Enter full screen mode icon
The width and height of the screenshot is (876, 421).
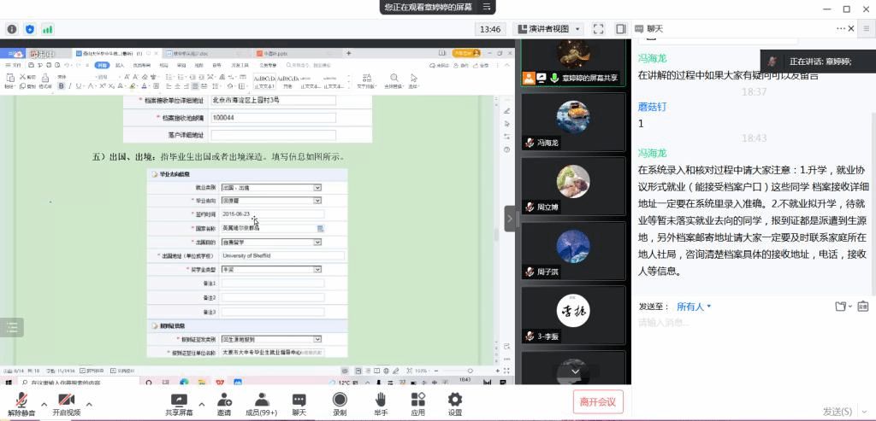click(x=598, y=29)
